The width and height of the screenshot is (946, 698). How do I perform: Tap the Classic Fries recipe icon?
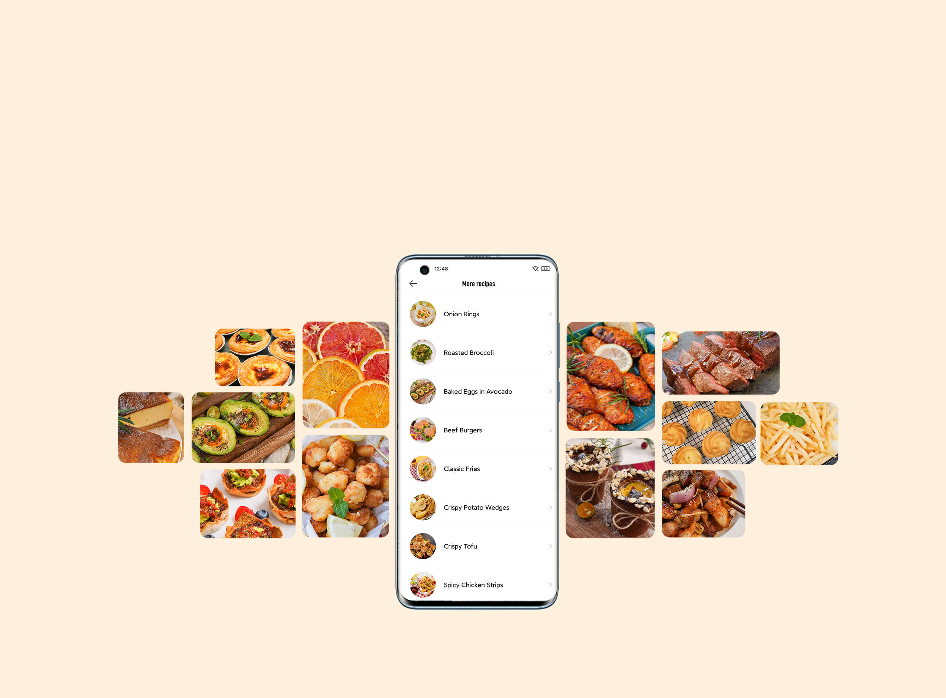(x=422, y=467)
